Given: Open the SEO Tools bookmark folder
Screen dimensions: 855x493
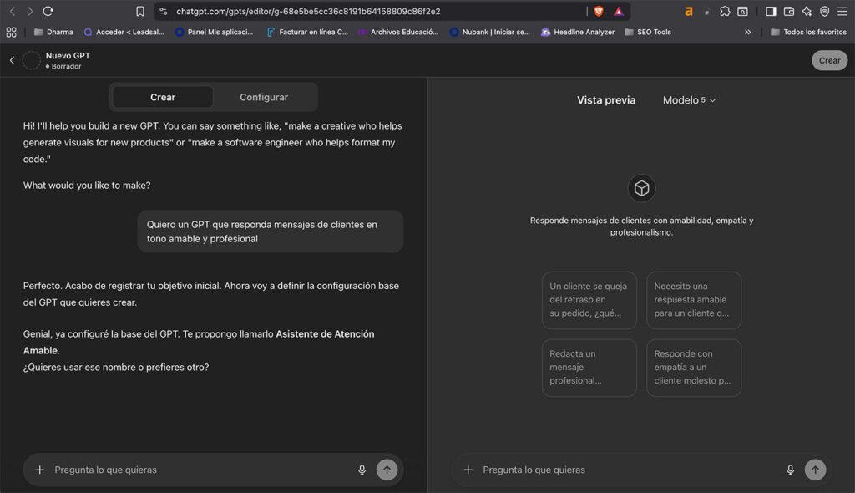Looking at the screenshot, I should [648, 33].
